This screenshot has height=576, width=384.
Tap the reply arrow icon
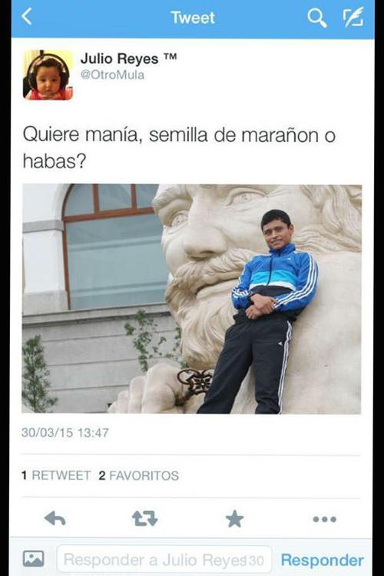point(55,518)
